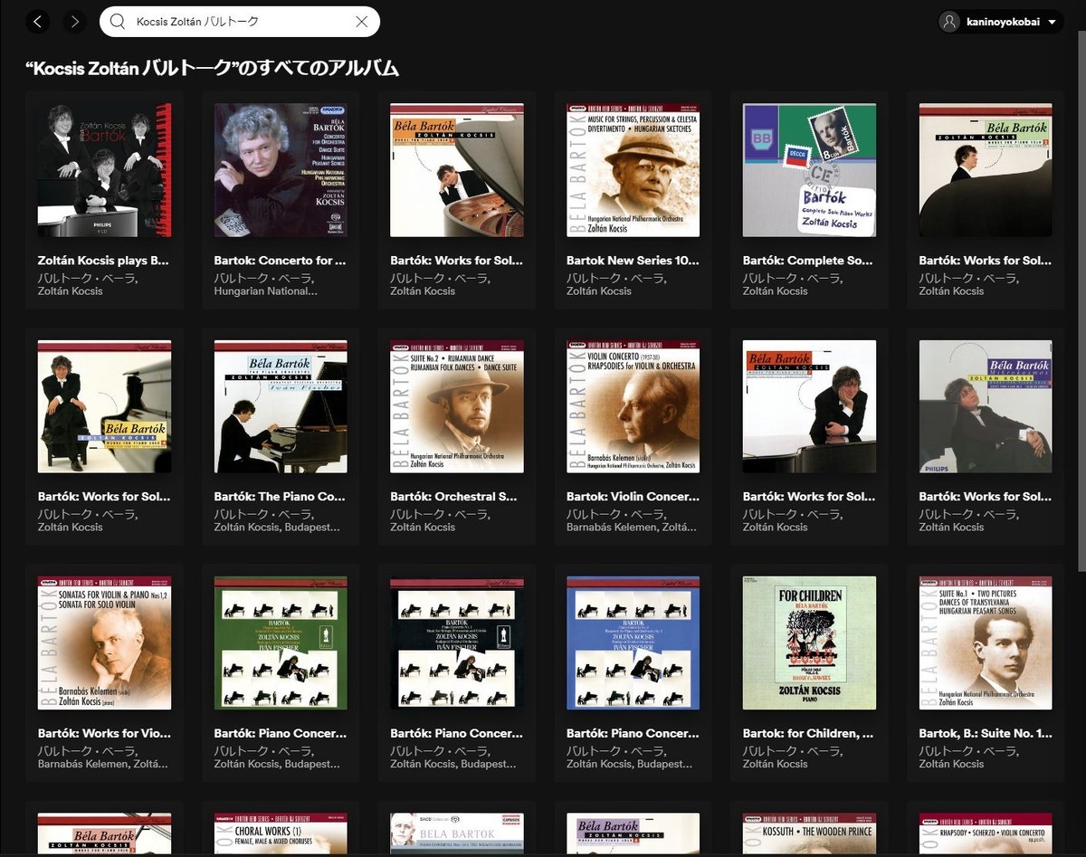1086x857 pixels.
Task: Click the user avatar icon beside kaninoyokobai
Action: (949, 22)
